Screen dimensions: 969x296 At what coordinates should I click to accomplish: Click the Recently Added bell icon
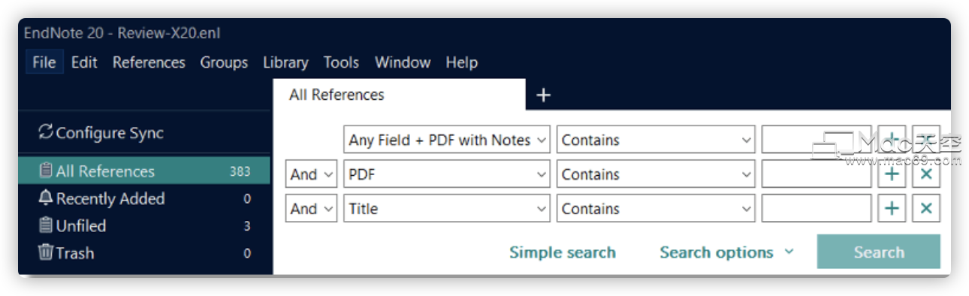tap(46, 198)
